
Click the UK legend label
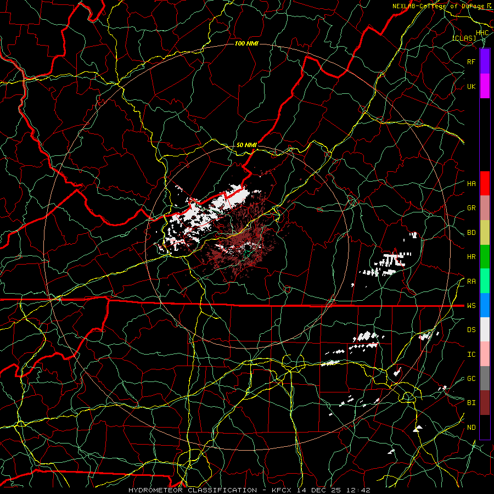471,86
